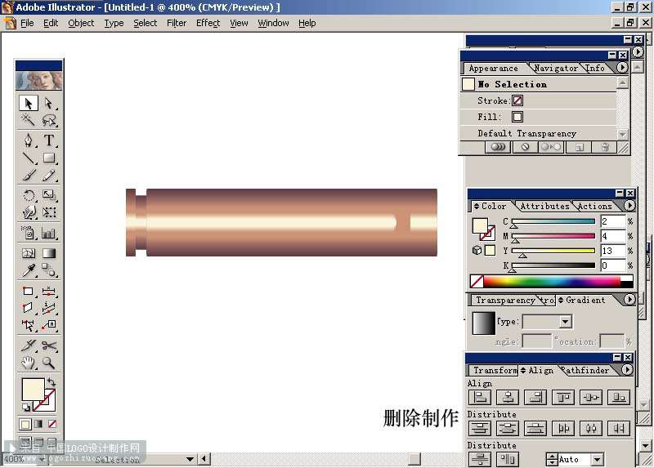Switch to the Transform tab
The height and width of the screenshot is (468, 654).
pyautogui.click(x=495, y=370)
